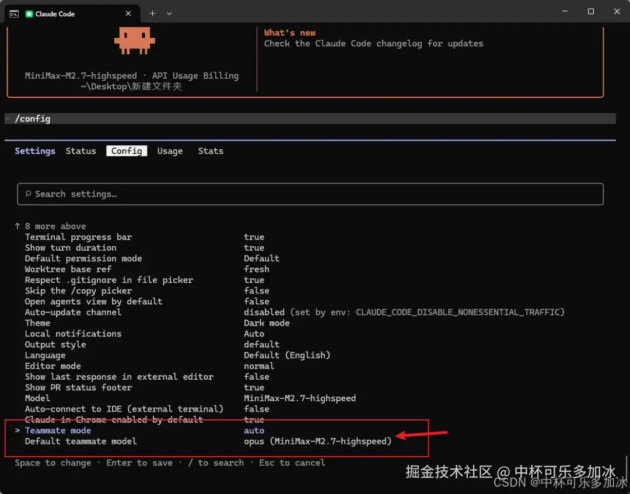The width and height of the screenshot is (630, 494).
Task: Click the /config command input line
Action: tap(310, 118)
